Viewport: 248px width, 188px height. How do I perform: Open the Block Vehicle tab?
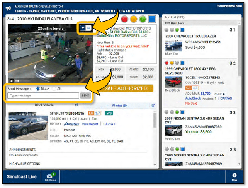[44, 105]
